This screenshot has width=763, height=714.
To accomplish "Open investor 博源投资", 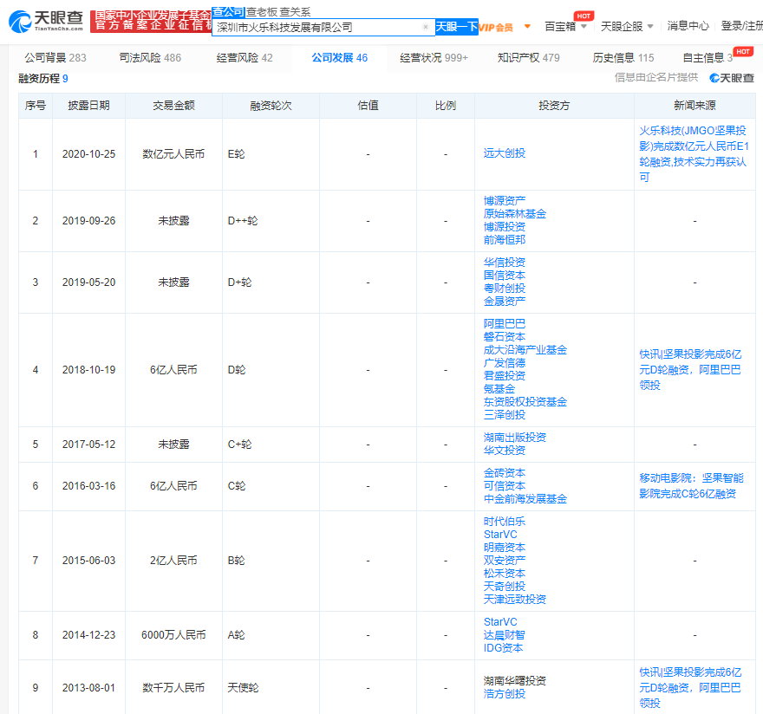I will 504,227.
